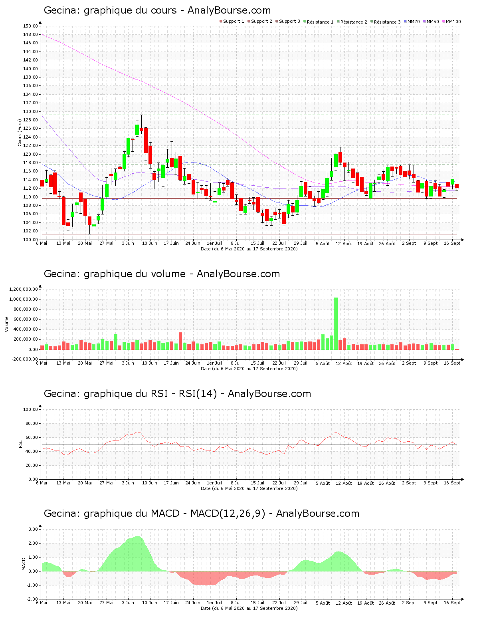Click '9 Sept' date on RSI chart axis
479x619 pixels.
click(430, 483)
